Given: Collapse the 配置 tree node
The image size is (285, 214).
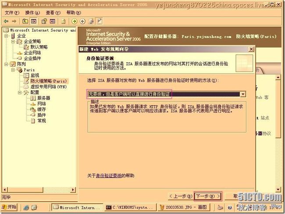Looking at the screenshot, I should [x=20, y=93].
